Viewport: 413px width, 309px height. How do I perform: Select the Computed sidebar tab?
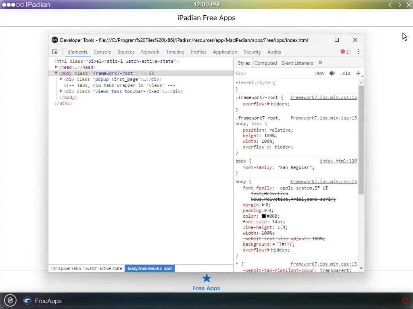[x=265, y=63]
